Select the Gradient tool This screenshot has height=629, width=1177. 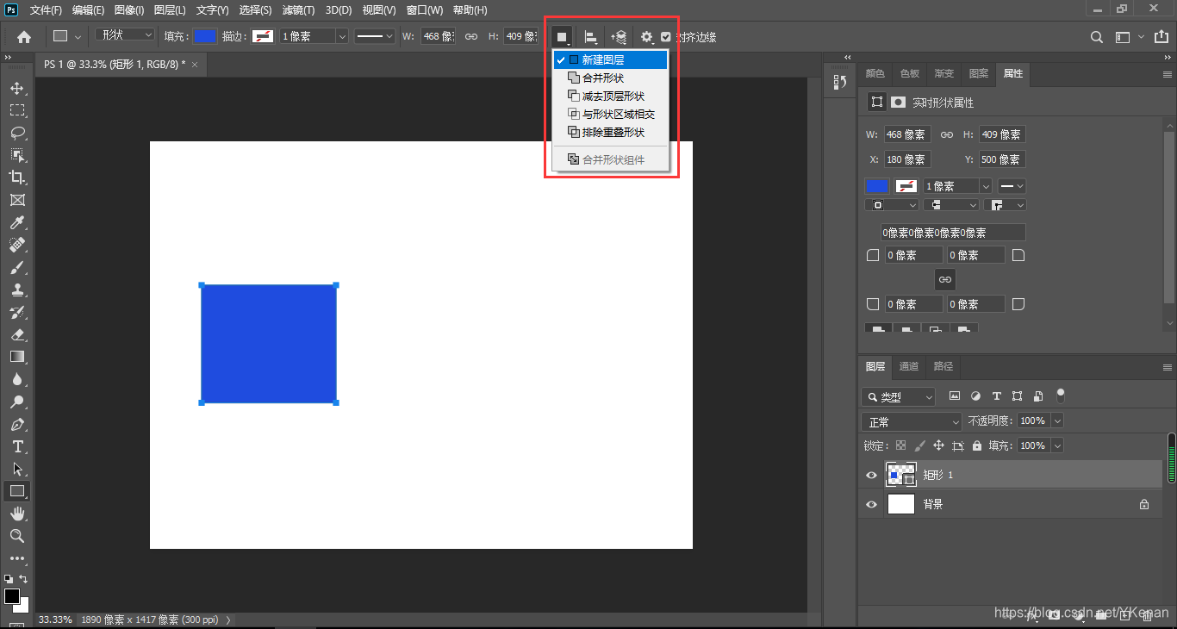point(16,357)
